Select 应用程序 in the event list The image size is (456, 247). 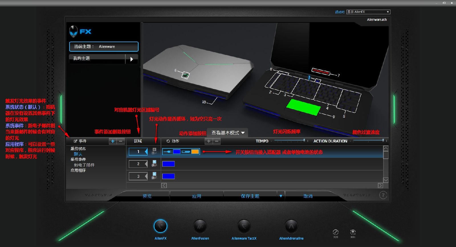pyautogui.click(x=78, y=170)
